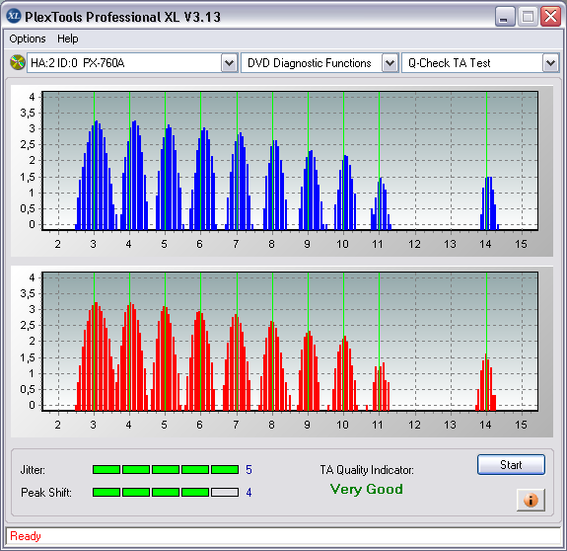The image size is (567, 551).
Task: Start the TA test
Action: (511, 464)
